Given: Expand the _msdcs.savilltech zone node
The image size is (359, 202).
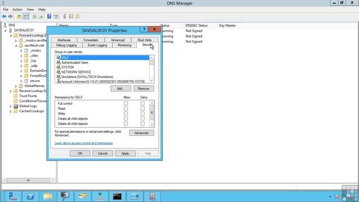Looking at the screenshot, I should 16,40.
